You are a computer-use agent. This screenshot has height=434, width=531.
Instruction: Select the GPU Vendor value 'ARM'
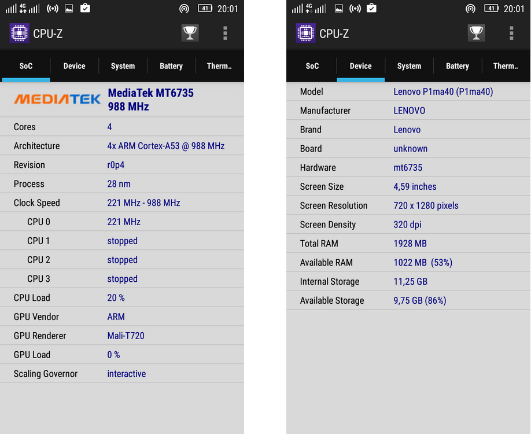tap(116, 317)
